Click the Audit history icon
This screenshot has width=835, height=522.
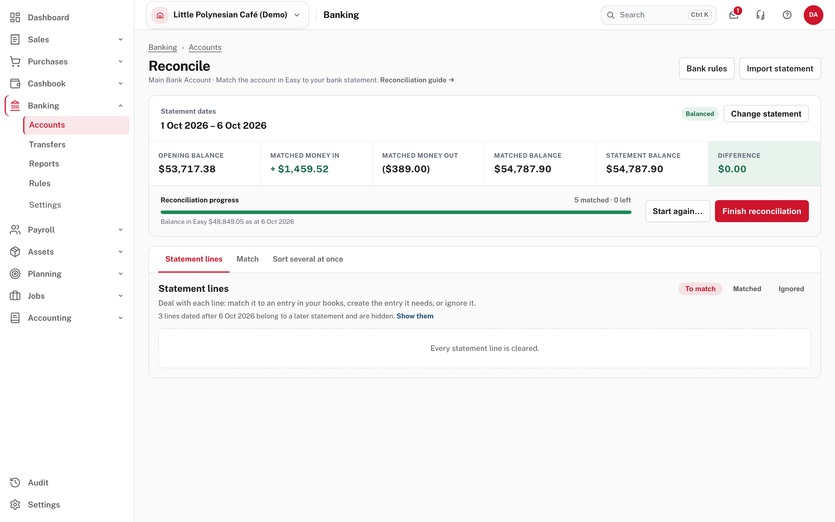pos(15,483)
